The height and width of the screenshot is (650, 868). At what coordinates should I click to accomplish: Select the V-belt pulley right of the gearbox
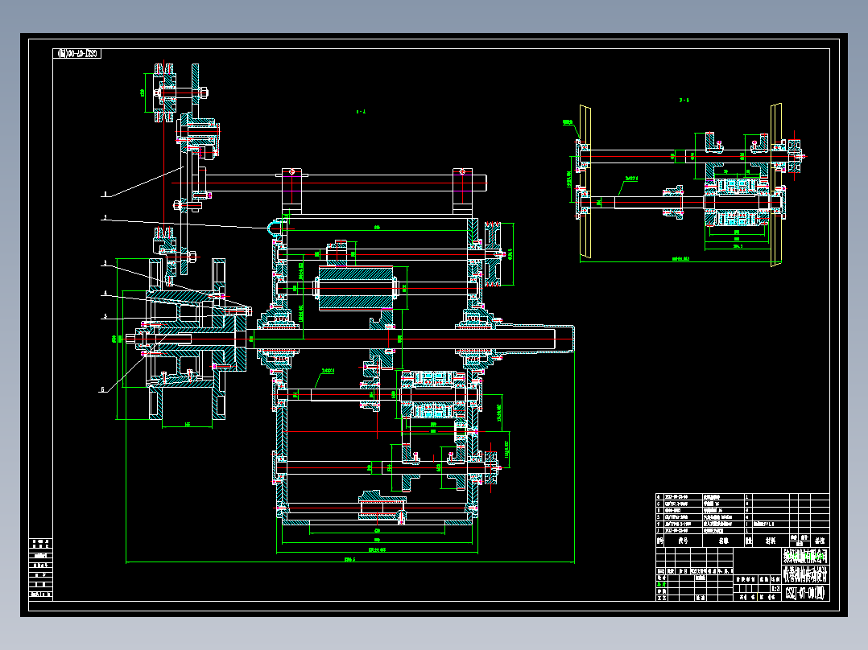click(493, 254)
